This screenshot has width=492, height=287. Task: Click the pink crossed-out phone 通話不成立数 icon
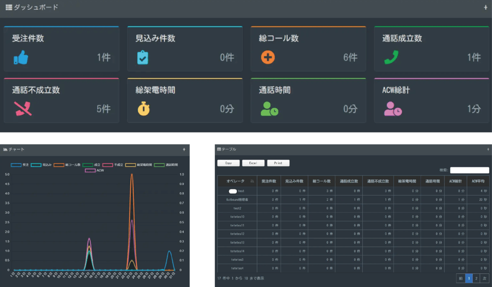[21, 109]
